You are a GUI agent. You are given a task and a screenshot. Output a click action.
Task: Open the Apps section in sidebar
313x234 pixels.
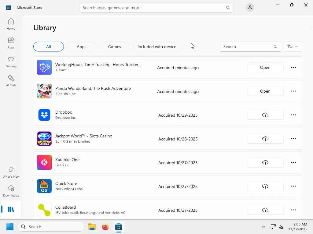pos(11,43)
